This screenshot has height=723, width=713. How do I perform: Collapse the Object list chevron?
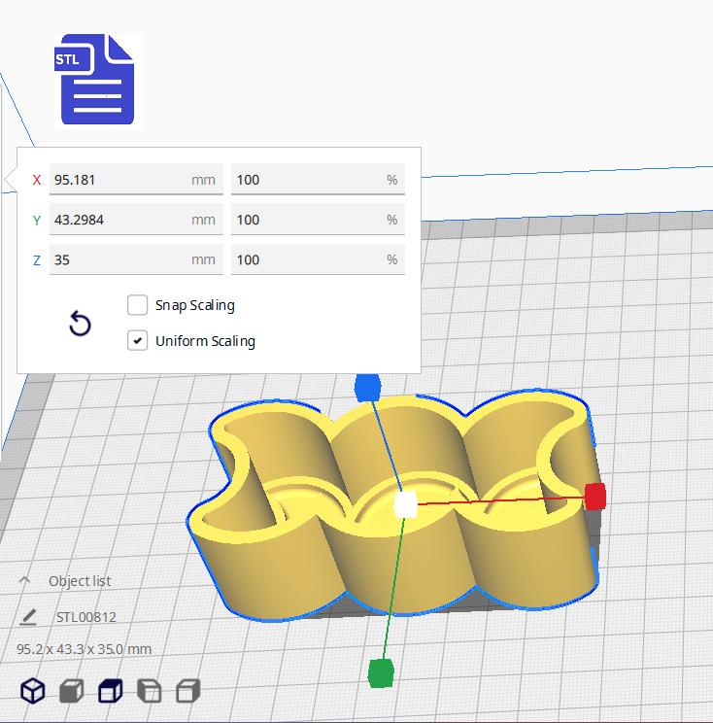click(24, 580)
